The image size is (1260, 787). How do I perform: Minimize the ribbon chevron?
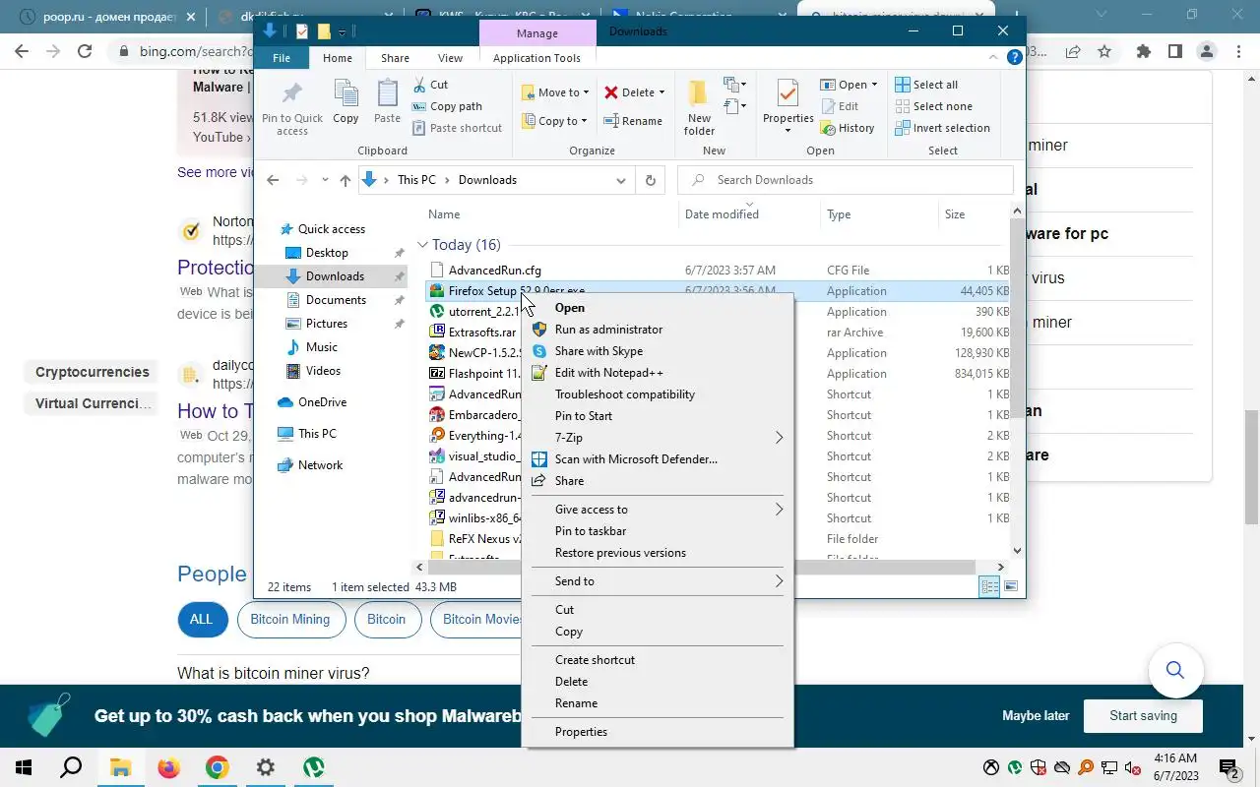pos(994,58)
